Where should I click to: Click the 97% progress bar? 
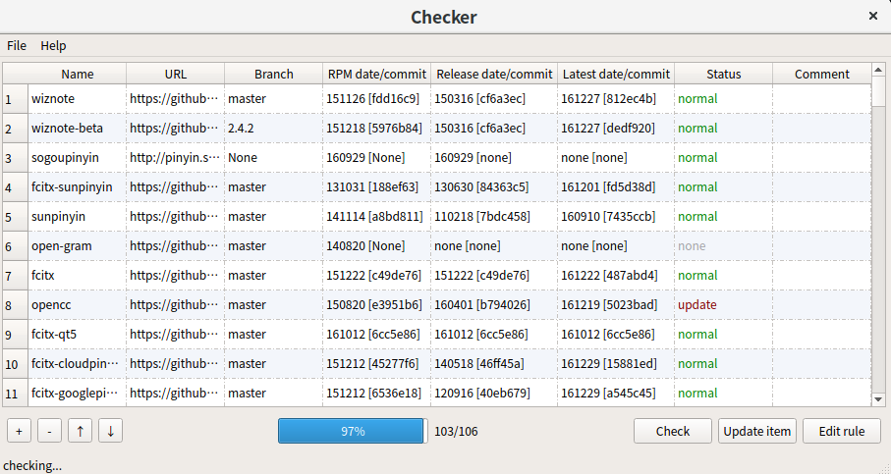click(353, 431)
